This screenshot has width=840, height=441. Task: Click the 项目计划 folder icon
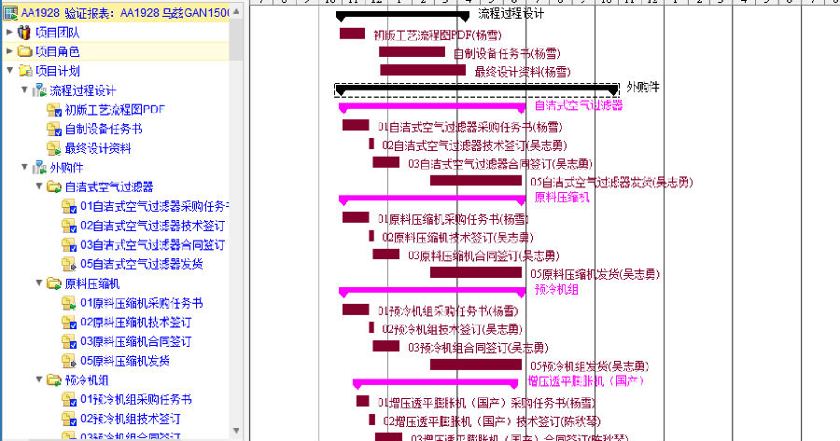[x=25, y=71]
